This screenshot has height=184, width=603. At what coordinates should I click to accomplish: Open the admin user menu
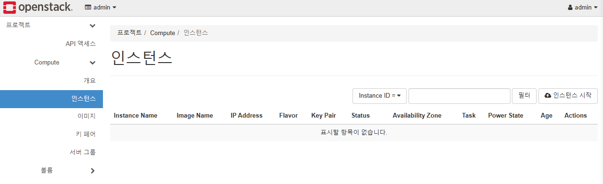click(x=582, y=8)
